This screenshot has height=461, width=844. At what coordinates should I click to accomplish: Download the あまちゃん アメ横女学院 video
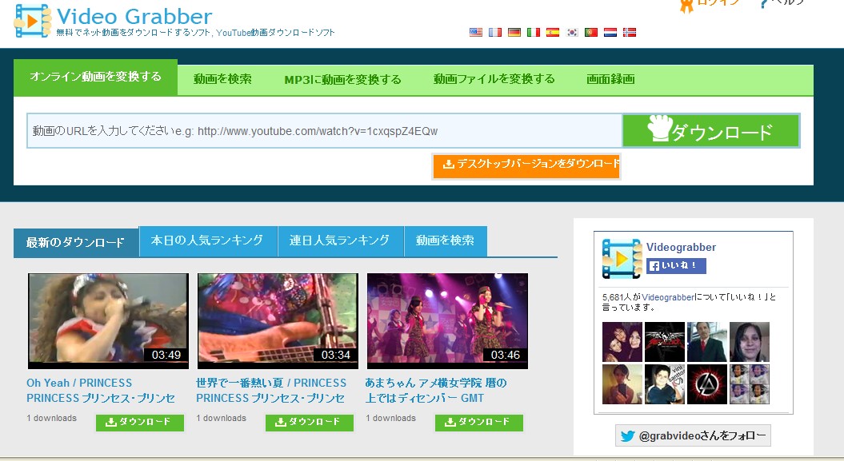[479, 423]
